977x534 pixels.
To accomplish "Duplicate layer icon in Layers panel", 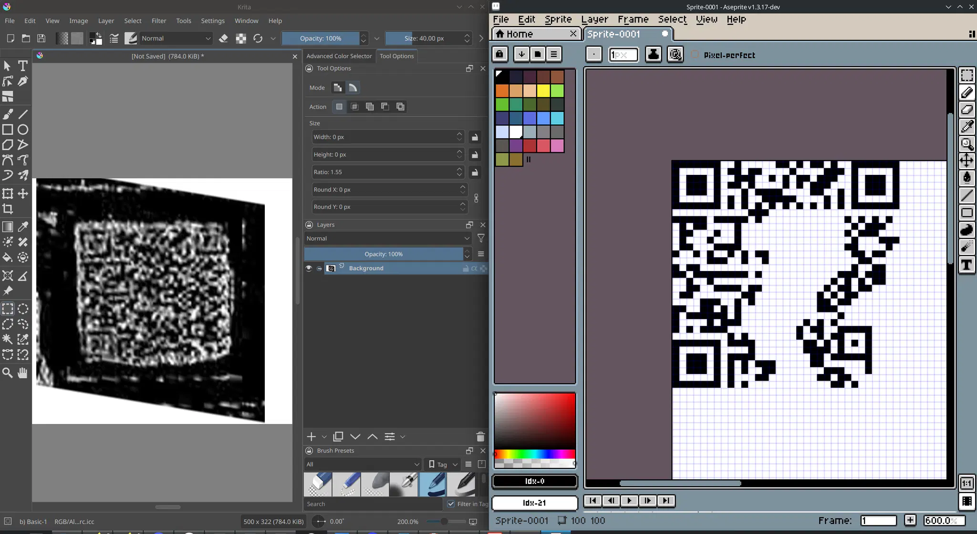I will coord(338,436).
